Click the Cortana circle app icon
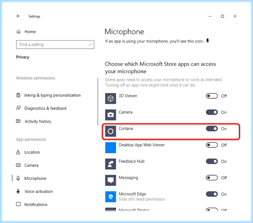The height and width of the screenshot is (223, 253). 110,131
